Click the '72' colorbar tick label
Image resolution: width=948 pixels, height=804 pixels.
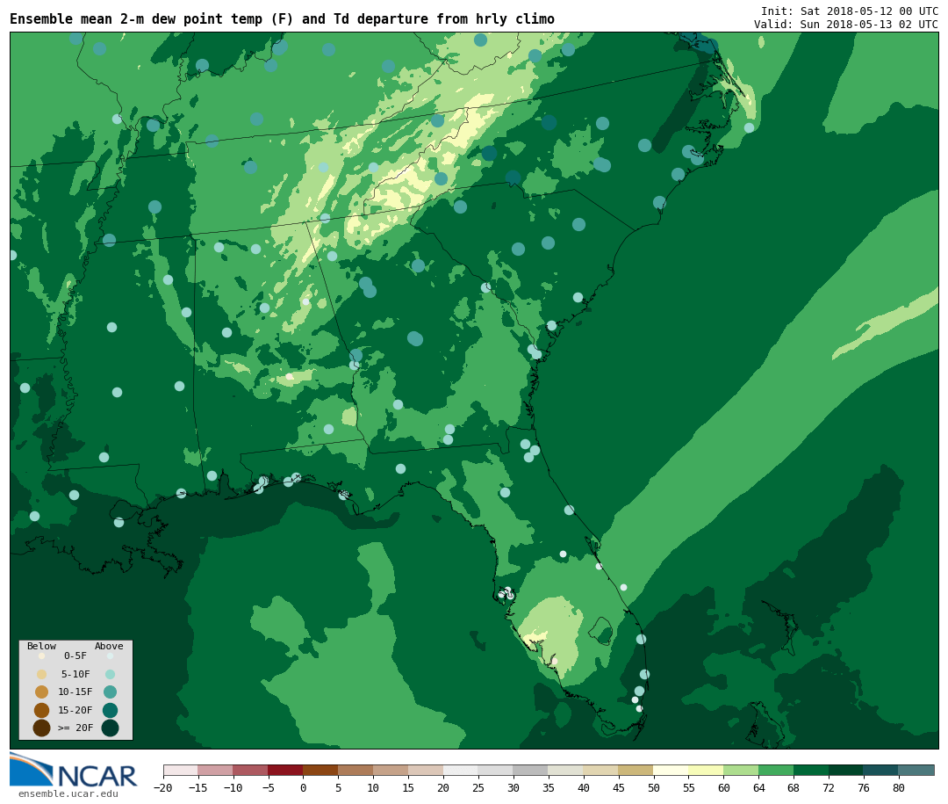pos(829,787)
